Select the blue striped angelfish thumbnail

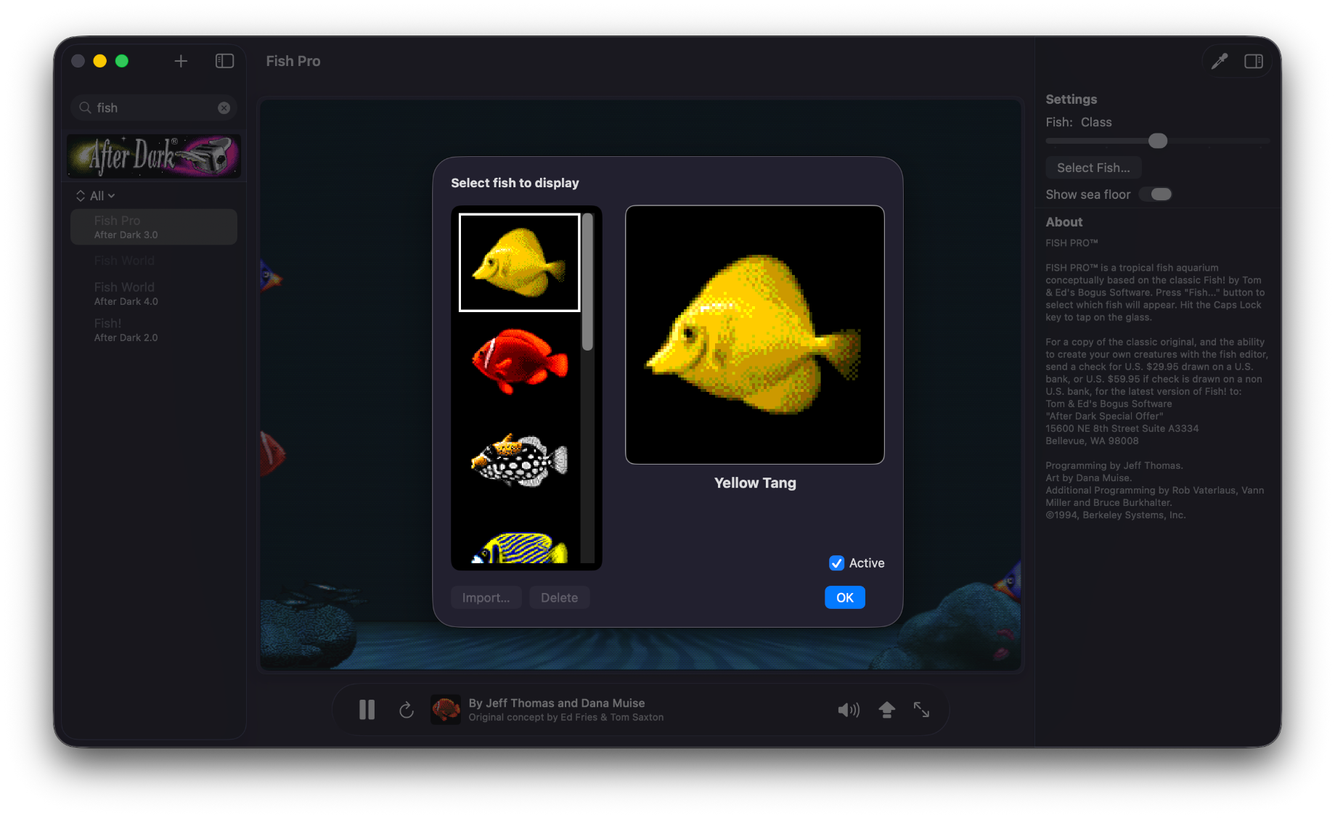pyautogui.click(x=519, y=547)
